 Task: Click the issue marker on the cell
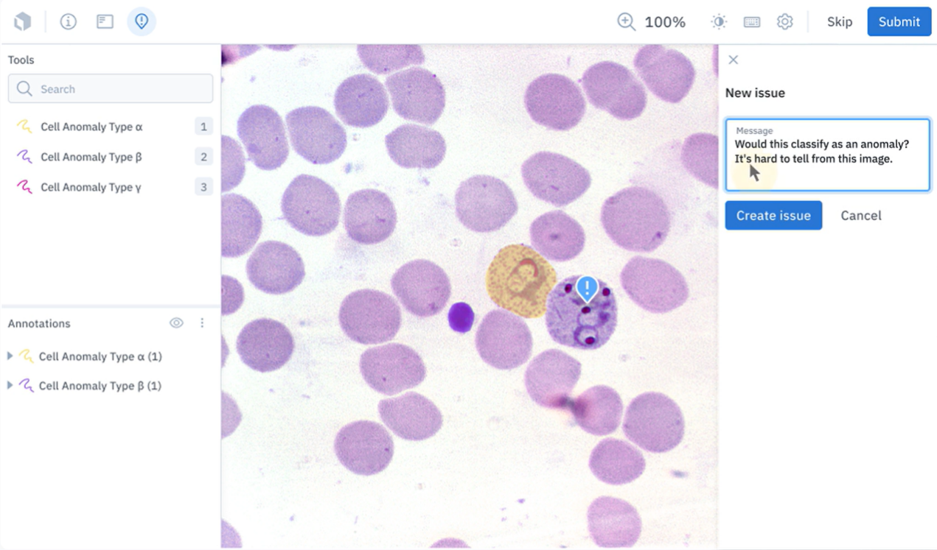587,289
